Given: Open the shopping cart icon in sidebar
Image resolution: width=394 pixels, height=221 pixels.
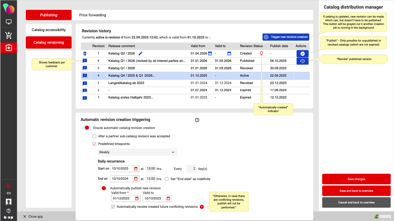Looking at the screenshot, I should click(x=9, y=35).
